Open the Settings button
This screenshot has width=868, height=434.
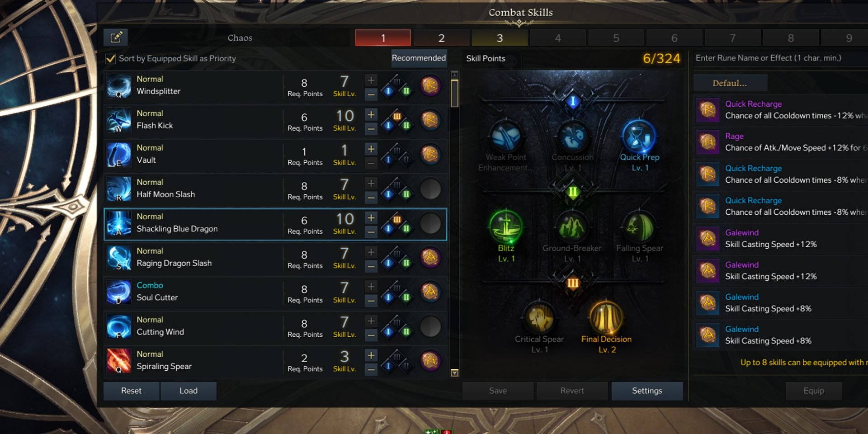coord(647,391)
